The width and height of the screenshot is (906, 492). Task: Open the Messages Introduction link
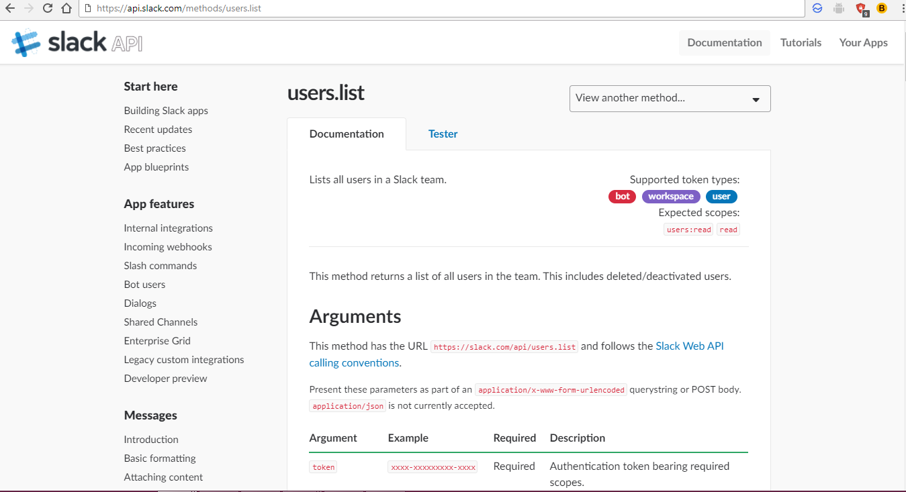[151, 440]
